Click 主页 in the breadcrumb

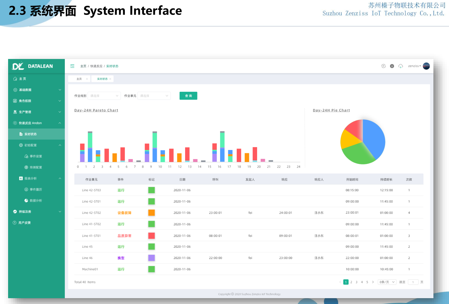(x=83, y=66)
